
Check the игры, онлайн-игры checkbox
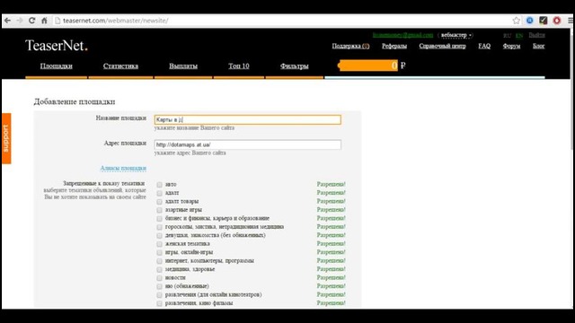(x=160, y=252)
